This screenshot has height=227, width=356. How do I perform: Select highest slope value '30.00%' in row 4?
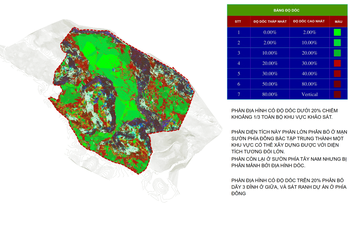(x=309, y=63)
